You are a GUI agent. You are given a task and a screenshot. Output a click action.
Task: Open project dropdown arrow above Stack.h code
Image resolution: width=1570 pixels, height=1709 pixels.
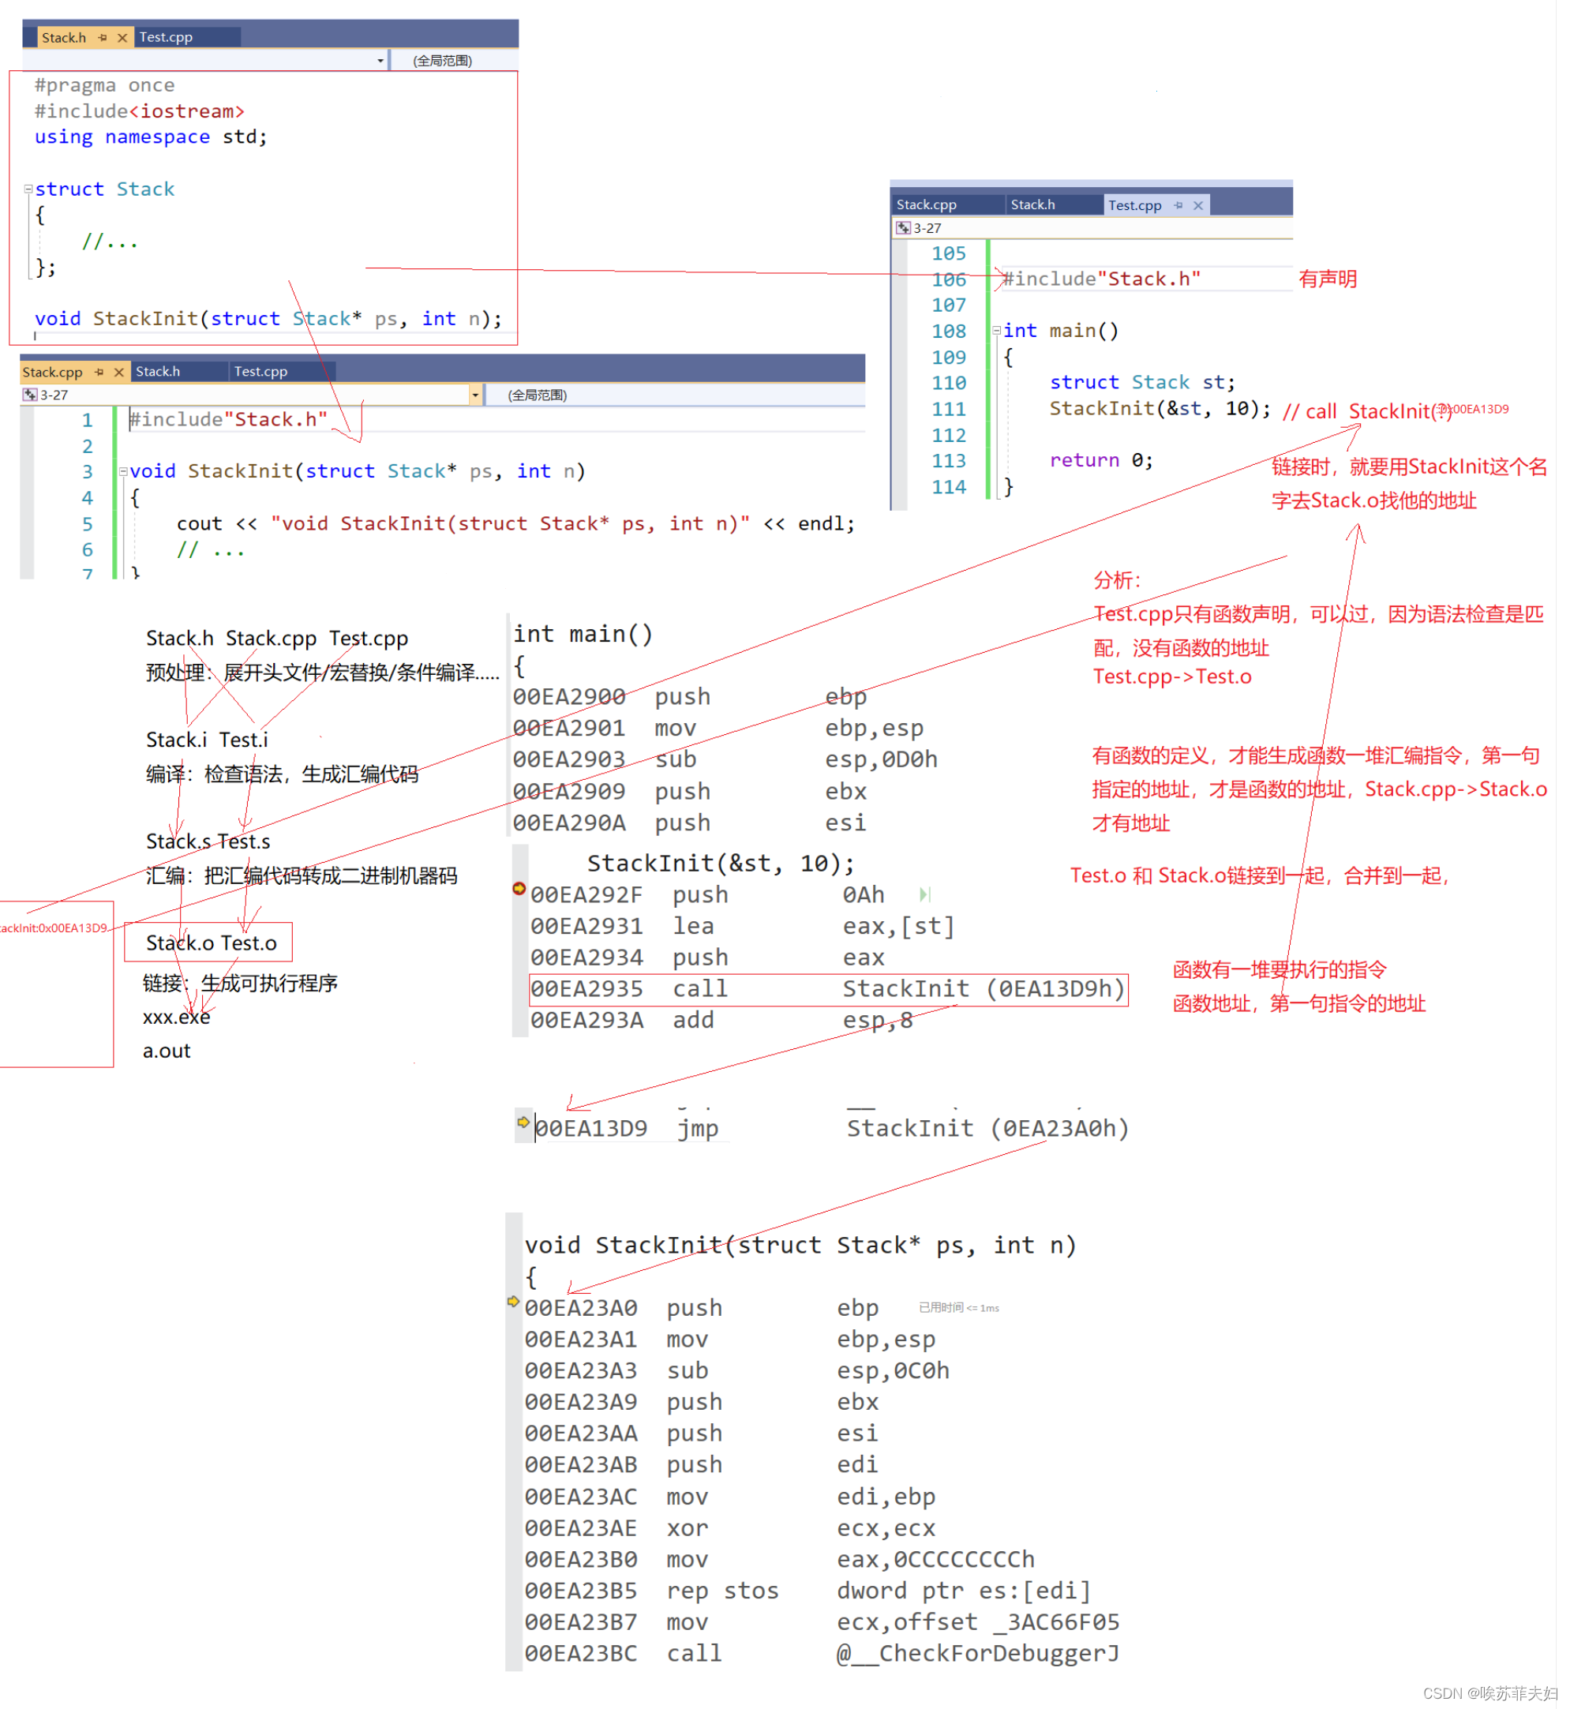380,60
